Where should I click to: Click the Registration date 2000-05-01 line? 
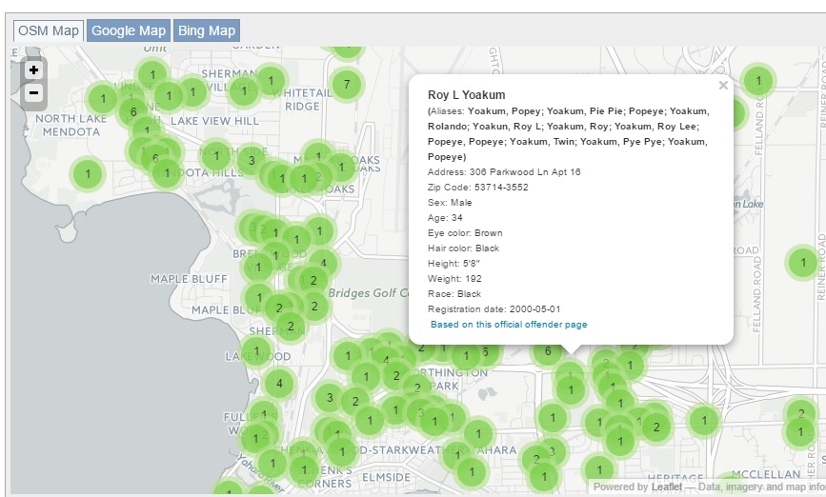click(x=494, y=309)
